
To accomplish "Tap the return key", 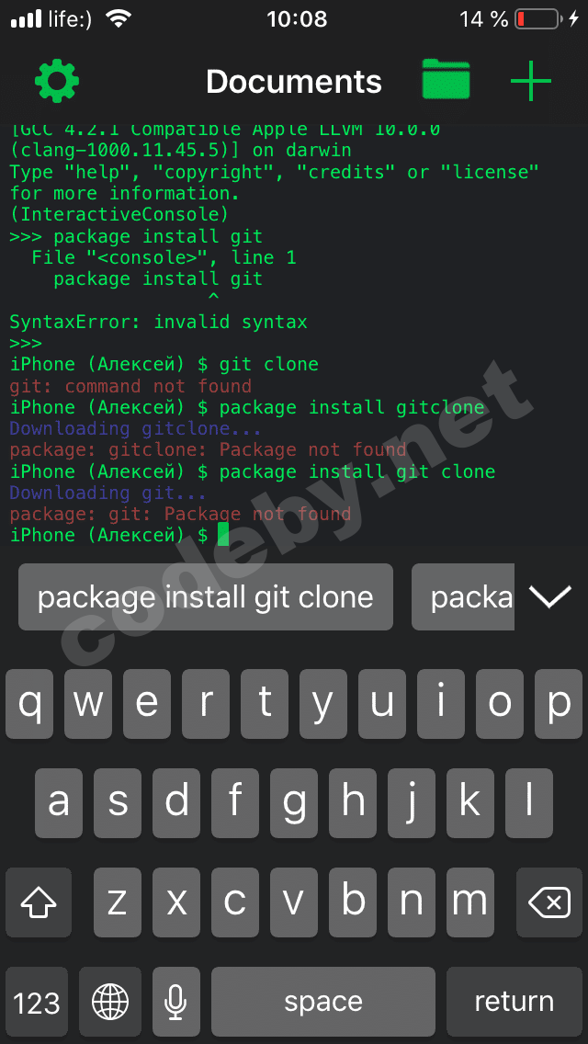I will pos(514,1002).
